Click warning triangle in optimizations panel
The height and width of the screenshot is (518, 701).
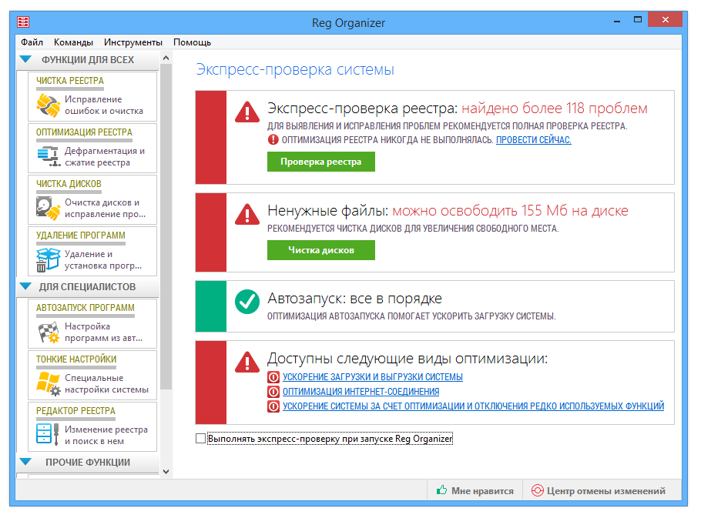(x=247, y=362)
